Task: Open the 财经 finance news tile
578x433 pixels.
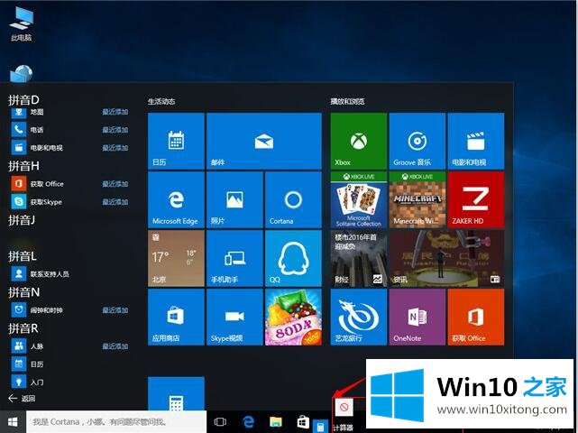Action: [x=359, y=258]
